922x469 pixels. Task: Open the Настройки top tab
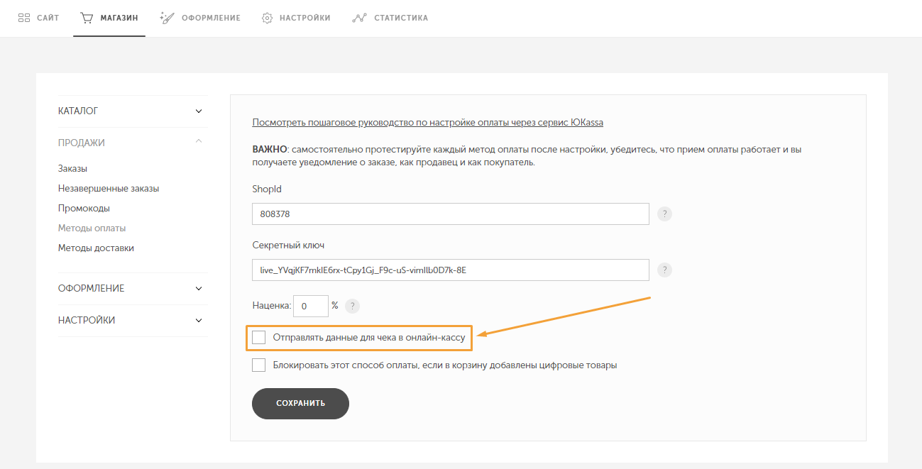[296, 18]
